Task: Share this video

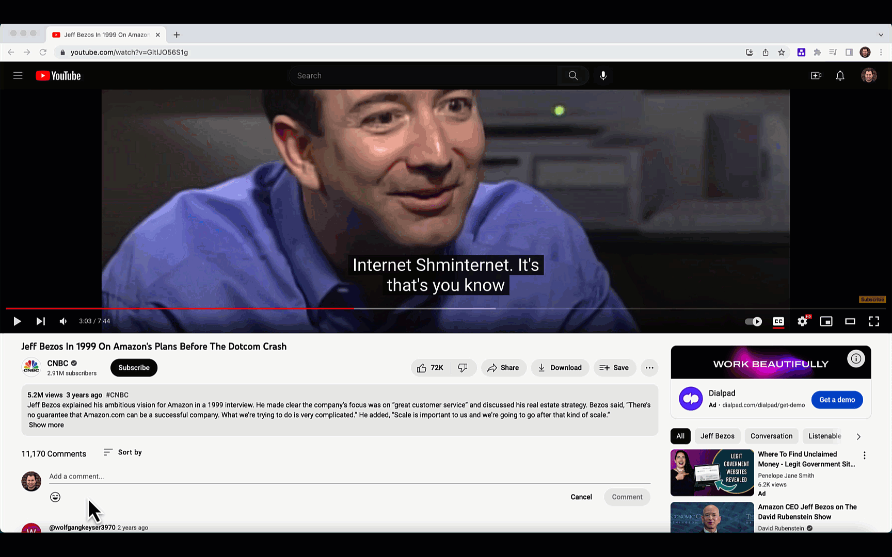Action: [x=503, y=368]
